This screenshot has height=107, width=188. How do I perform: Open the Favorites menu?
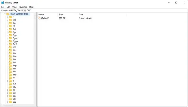click(23, 7)
